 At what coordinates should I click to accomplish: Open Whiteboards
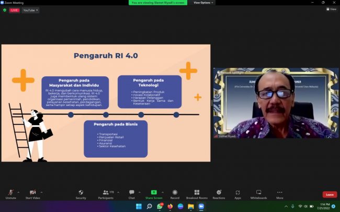(x=259, y=194)
